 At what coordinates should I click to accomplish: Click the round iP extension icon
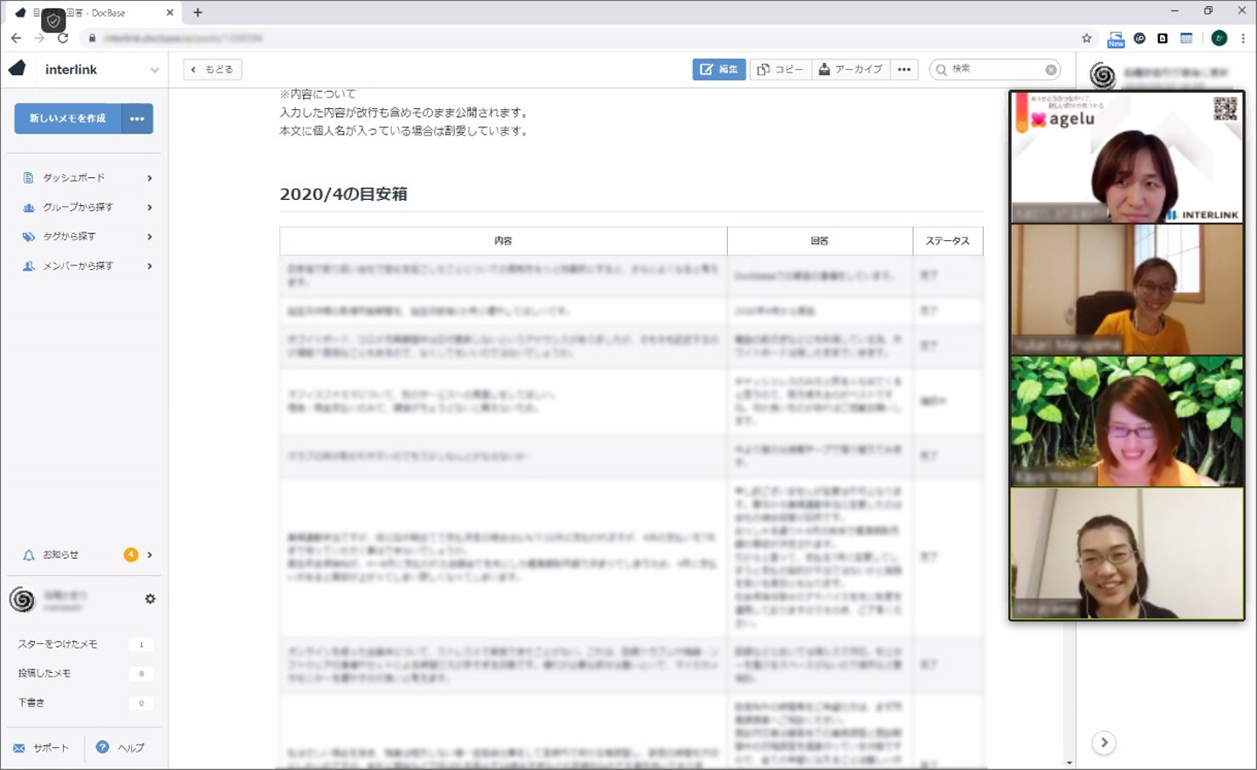[x=1139, y=38]
